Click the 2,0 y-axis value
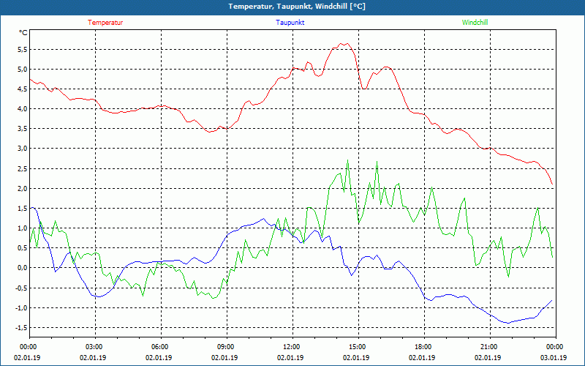The width and height of the screenshot is (585, 366). click(x=22, y=188)
